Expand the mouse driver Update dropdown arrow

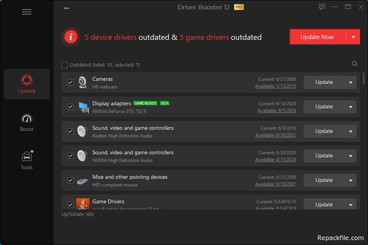click(351, 180)
